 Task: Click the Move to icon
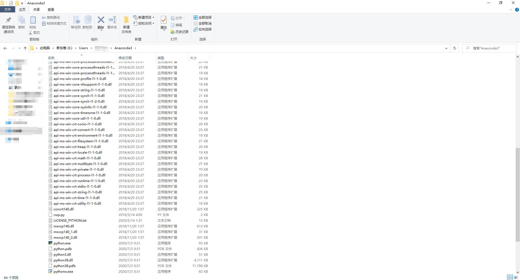pyautogui.click(x=76, y=20)
